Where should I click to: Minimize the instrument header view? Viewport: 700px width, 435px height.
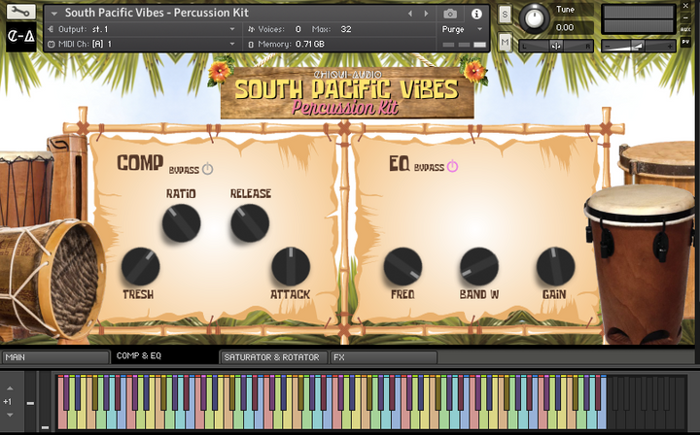coord(685,17)
